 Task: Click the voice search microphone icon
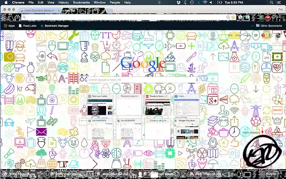[x=197, y=80]
